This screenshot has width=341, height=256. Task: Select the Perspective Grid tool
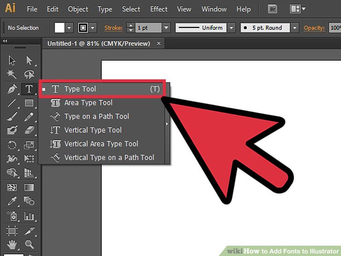point(29,173)
